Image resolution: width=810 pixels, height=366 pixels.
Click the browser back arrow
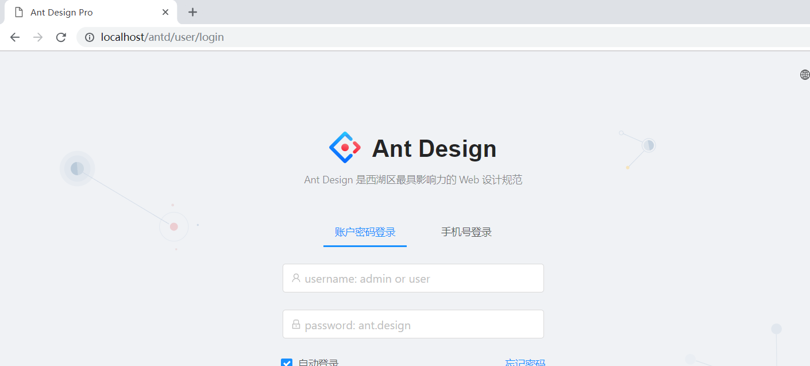coord(14,37)
